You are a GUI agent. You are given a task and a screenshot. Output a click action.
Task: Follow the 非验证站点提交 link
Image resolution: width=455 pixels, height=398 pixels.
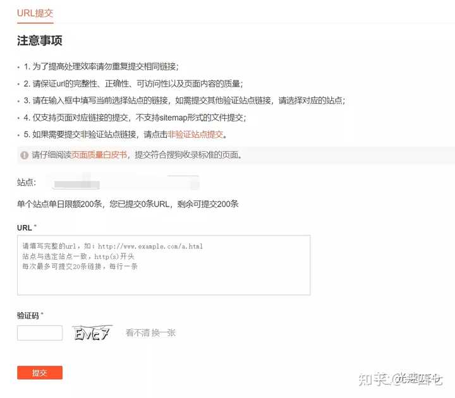[195, 135]
